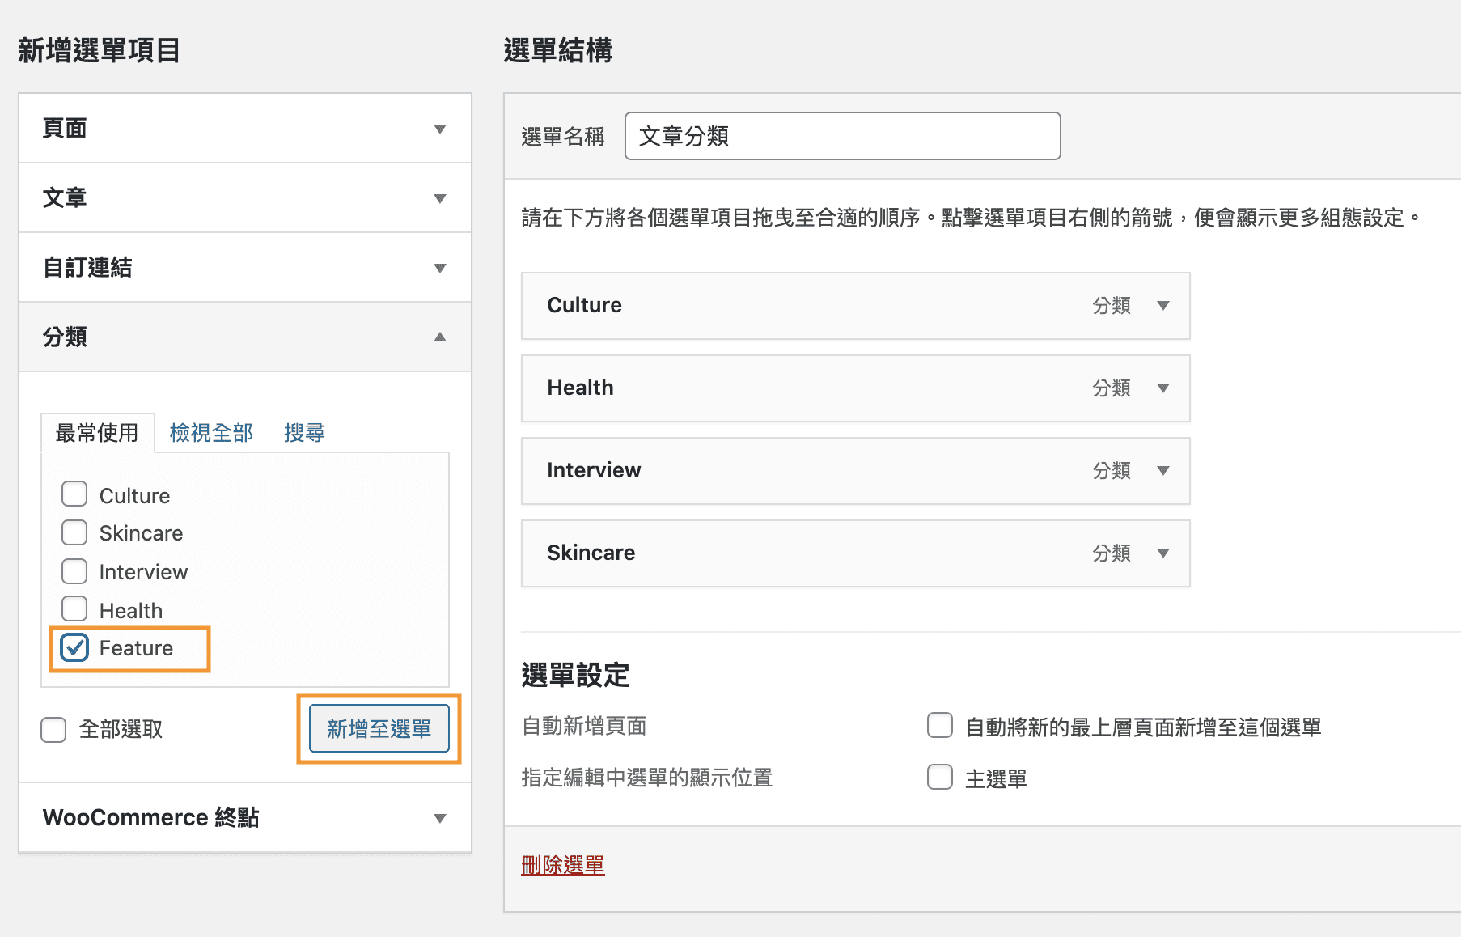1461x937 pixels.
Task: Click the 刪除選單 link
Action: (562, 865)
